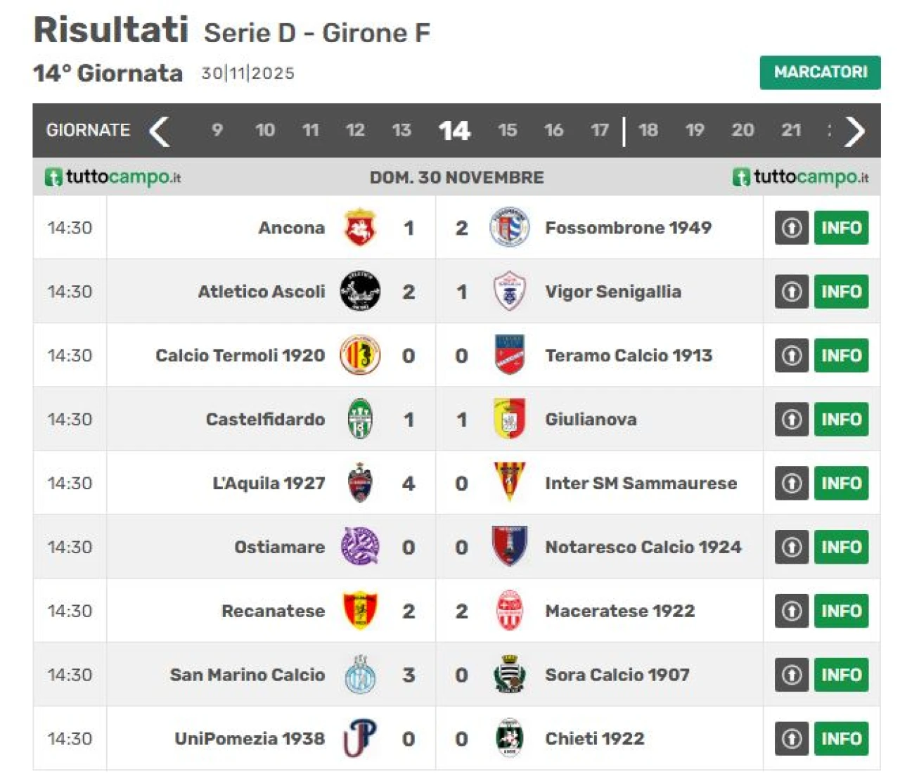Click gray circular icon next to Fossombrone INFO
Image resolution: width=900 pixels, height=776 pixels.
(x=792, y=228)
